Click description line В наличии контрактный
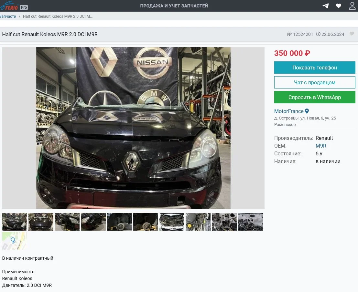 (27, 258)
